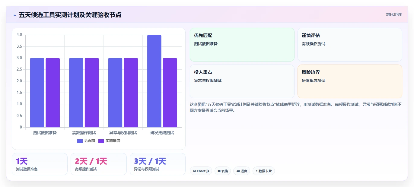This screenshot has width=414, height=187.
Task: Open the 3天 / 1天 异常与权限测试 stat card
Action: 158,164
